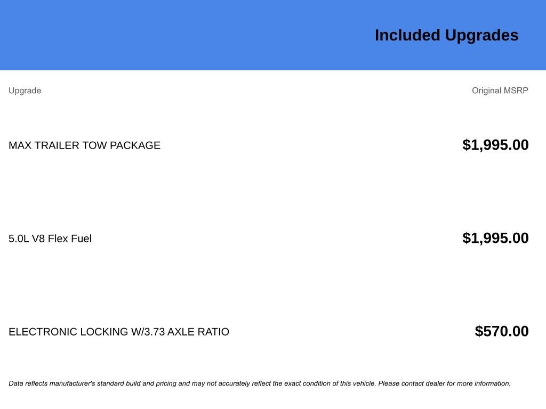
Task: Click the manufacturer data disclaimer text
Action: coord(260,383)
